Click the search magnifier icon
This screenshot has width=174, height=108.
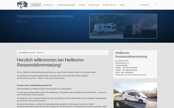click(155, 5)
